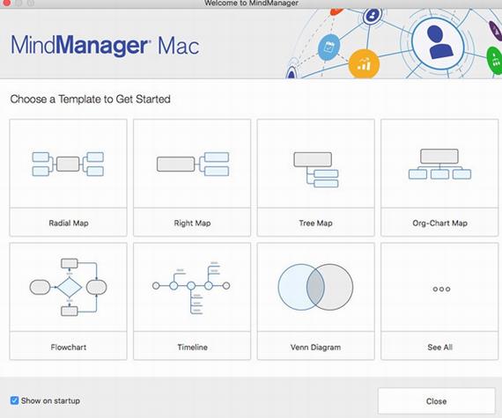The height and width of the screenshot is (418, 502).
Task: Click the Close button
Action: [436, 401]
